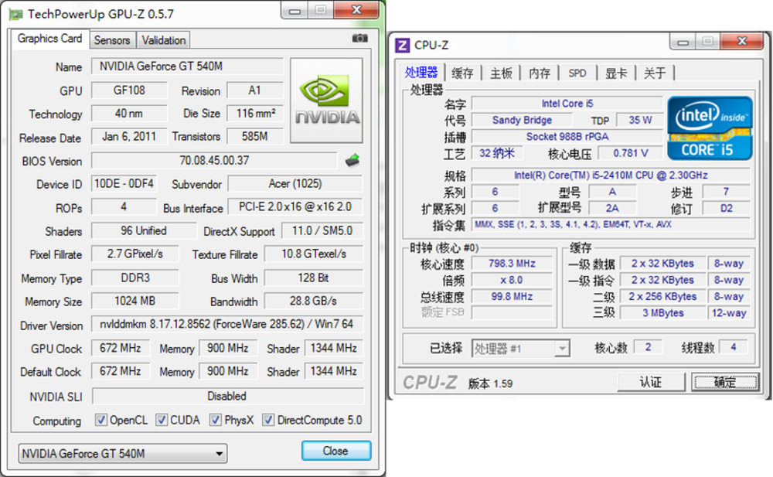Click the CPU-Z title bar Z icon
This screenshot has width=773, height=477.
pyautogui.click(x=402, y=46)
